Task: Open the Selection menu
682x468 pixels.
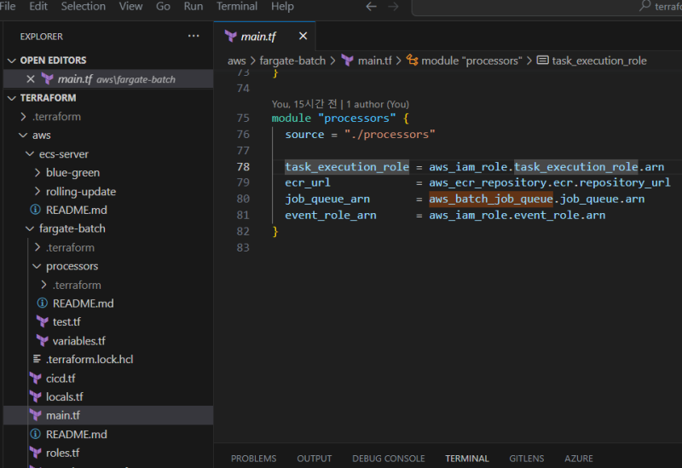Action: click(83, 7)
